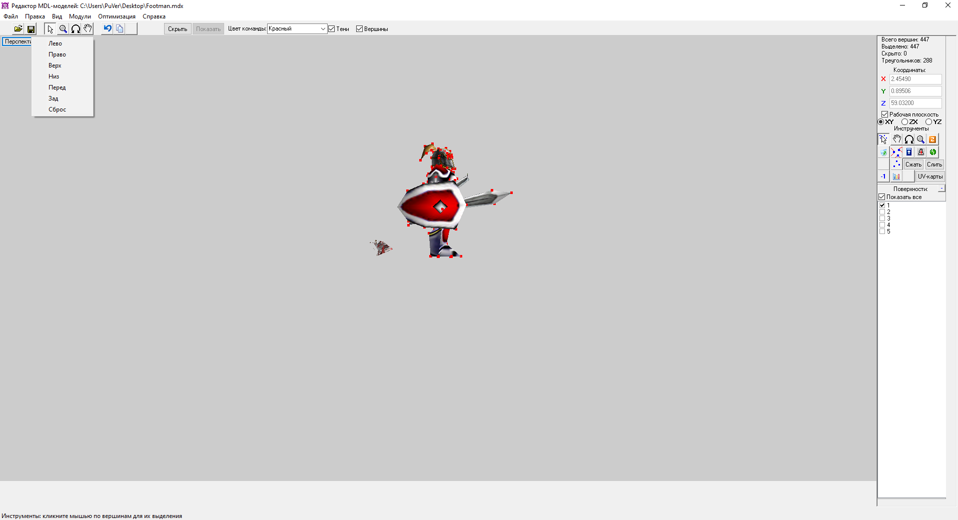Collapse the Поверхности panel with minus button
This screenshot has width=958, height=520.
click(941, 188)
